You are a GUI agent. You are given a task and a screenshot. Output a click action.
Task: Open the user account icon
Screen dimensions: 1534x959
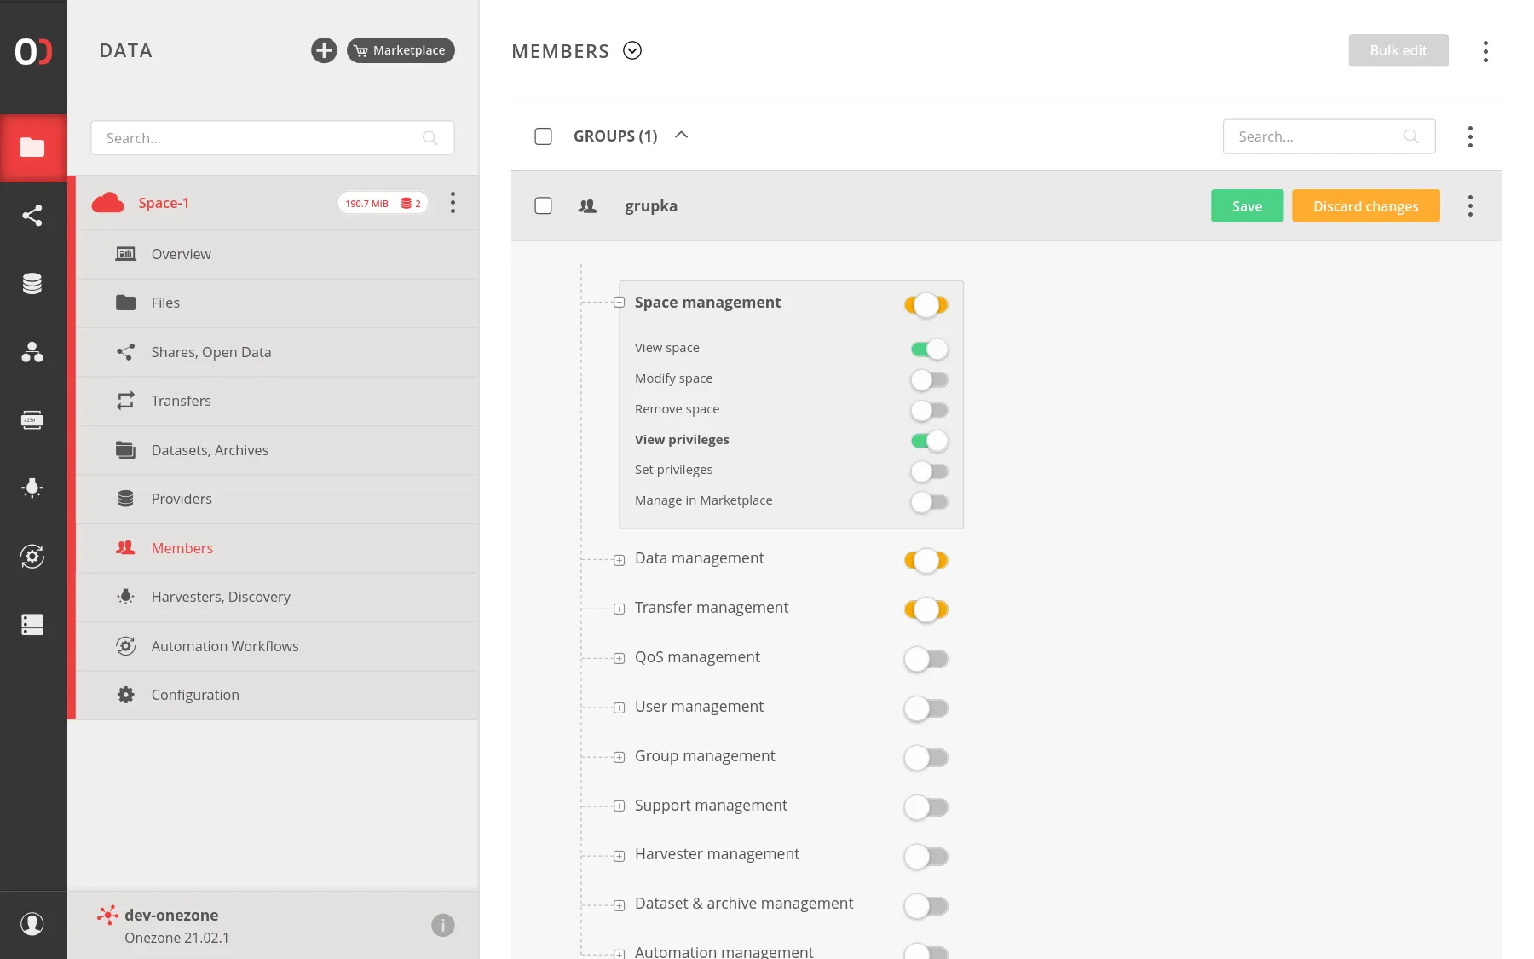32,924
